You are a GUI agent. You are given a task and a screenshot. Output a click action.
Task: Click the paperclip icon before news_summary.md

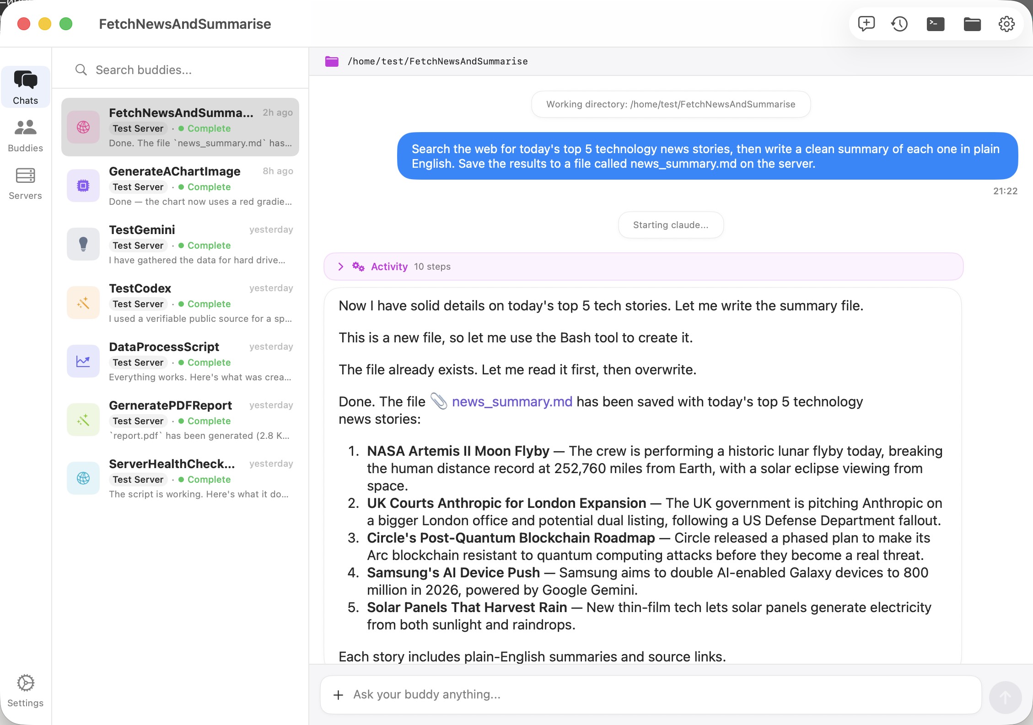point(439,401)
